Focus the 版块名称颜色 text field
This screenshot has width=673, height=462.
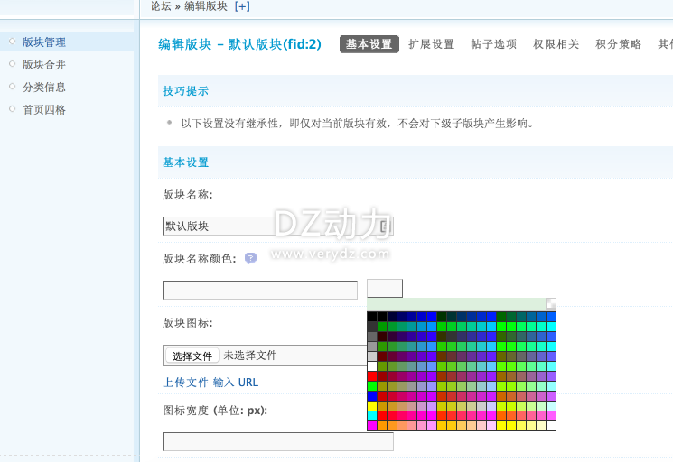(260, 291)
